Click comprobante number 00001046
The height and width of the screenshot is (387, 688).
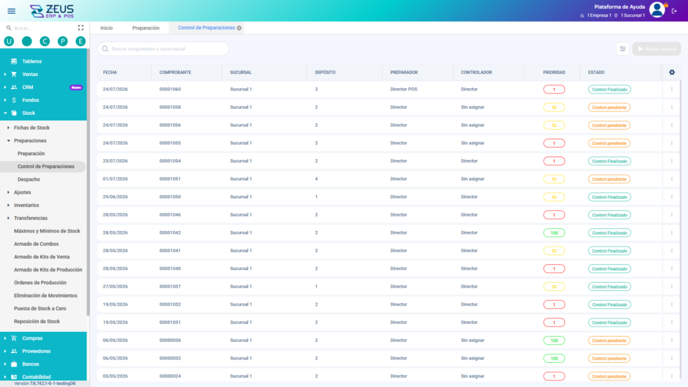click(x=170, y=215)
